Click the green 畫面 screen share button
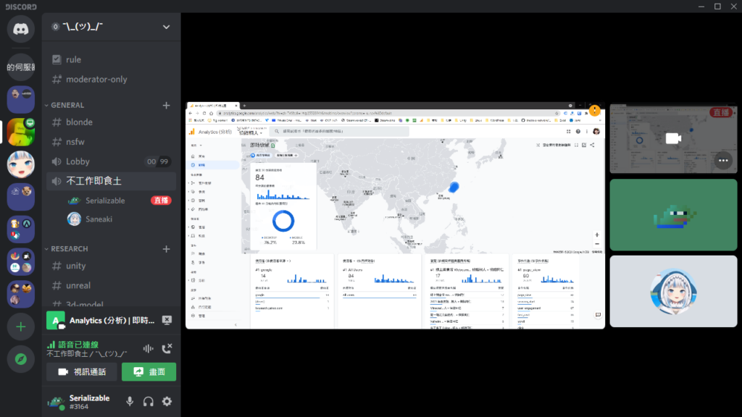 coord(149,372)
